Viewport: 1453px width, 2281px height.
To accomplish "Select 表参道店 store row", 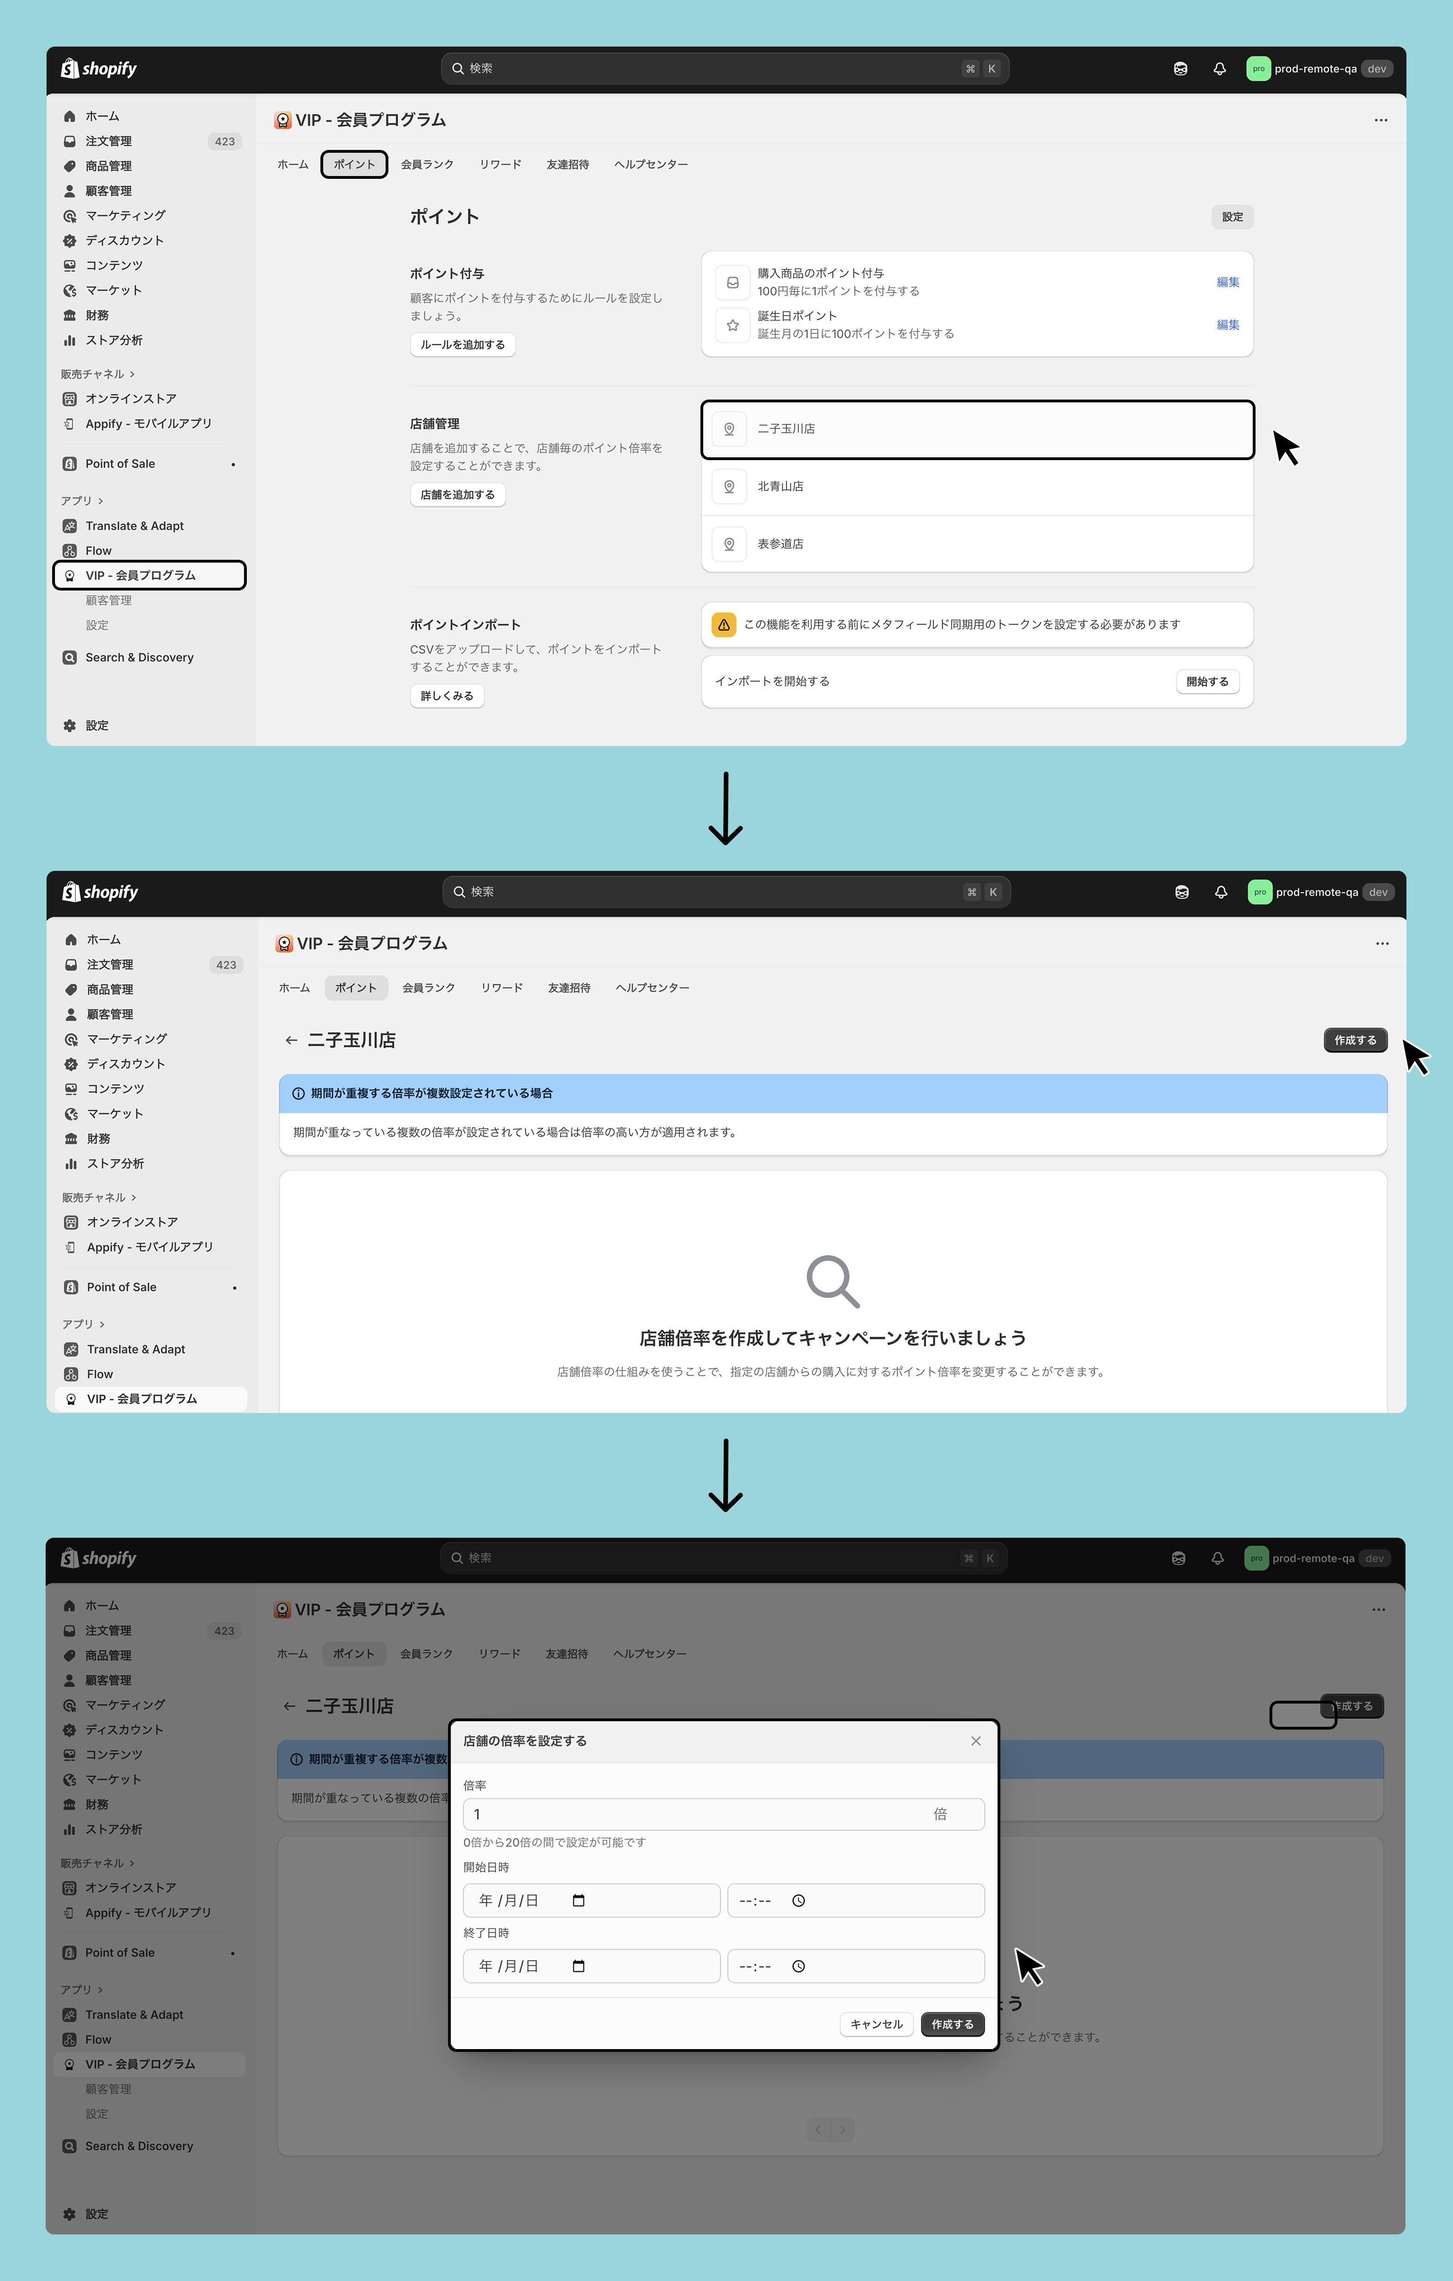I will coord(977,545).
